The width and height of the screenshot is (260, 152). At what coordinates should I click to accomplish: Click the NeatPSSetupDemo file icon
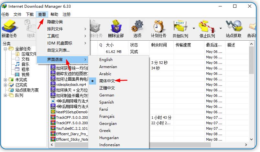(x=53, y=112)
